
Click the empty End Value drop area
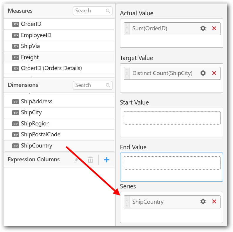[x=172, y=163]
